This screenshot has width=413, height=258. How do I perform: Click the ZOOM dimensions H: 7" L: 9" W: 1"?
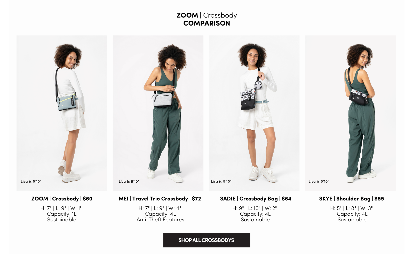(x=61, y=208)
